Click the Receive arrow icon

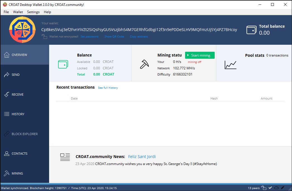7,94
